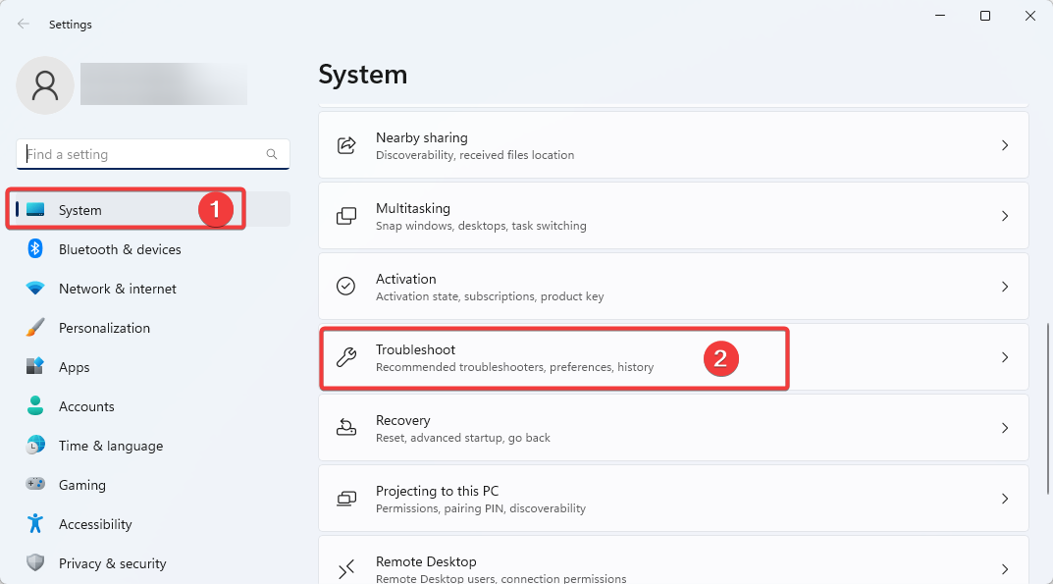Click the Personalization paintbrush icon

coord(35,327)
